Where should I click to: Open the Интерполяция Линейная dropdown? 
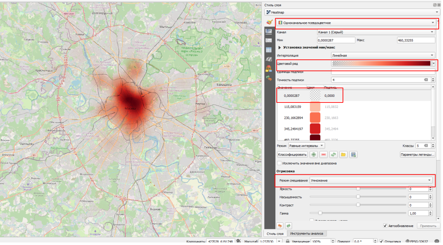point(383,55)
